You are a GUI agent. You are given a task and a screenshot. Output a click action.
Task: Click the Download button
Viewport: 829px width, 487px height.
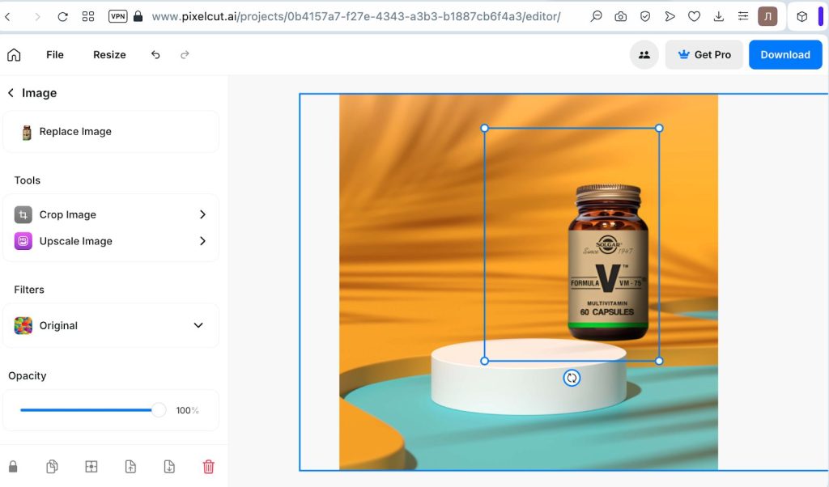pos(785,54)
